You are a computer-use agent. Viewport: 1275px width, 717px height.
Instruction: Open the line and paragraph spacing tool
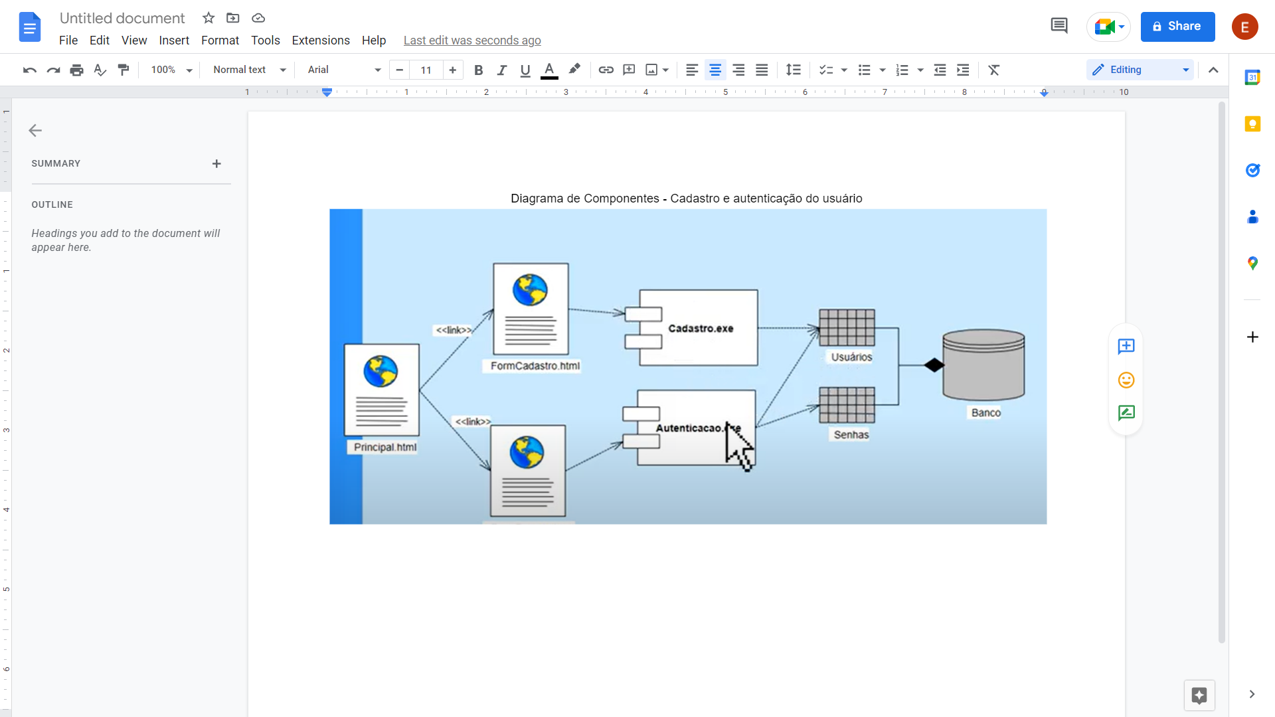point(794,70)
